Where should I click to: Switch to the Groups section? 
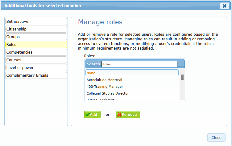tap(36, 37)
